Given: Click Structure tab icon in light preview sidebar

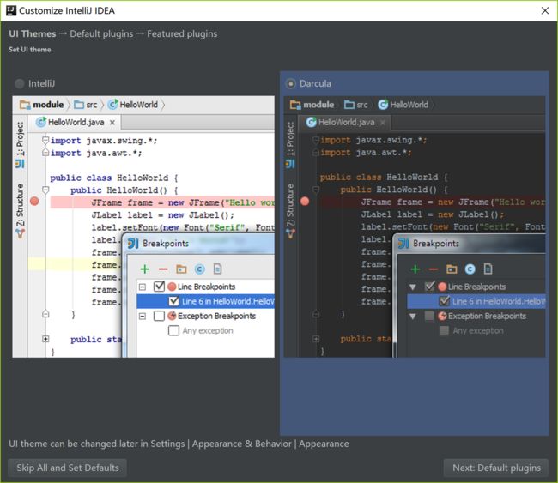Looking at the screenshot, I should tap(20, 233).
